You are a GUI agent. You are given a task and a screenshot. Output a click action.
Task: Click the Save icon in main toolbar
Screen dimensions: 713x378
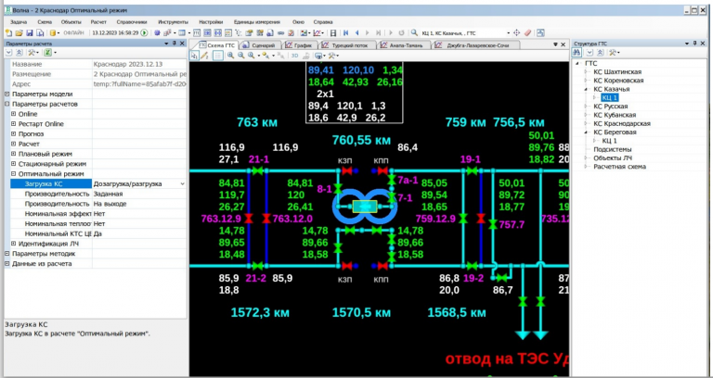click(30, 32)
